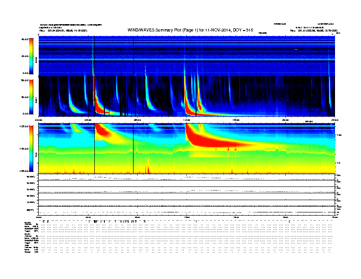Viewport: 361px width, 279px height.
Task: Click the 08:00 tick label below RAD1 panel
Action: pos(137,120)
